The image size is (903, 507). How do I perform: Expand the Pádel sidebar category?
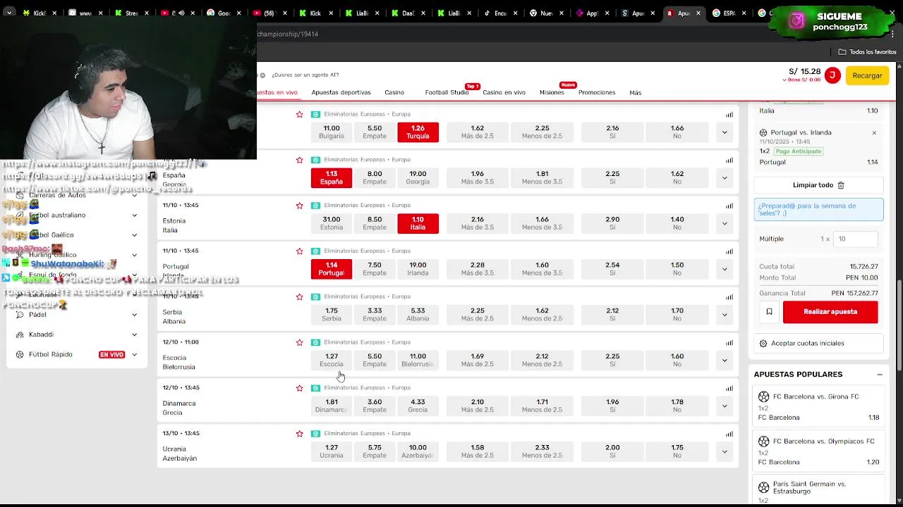click(x=134, y=315)
